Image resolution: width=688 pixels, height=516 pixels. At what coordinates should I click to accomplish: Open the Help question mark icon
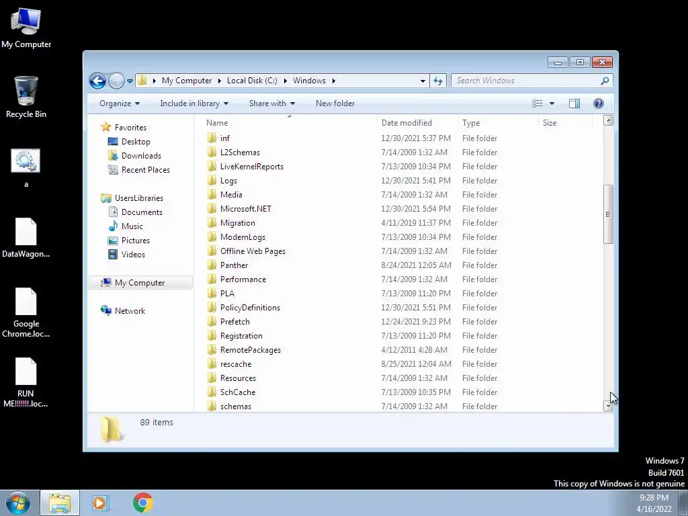599,103
